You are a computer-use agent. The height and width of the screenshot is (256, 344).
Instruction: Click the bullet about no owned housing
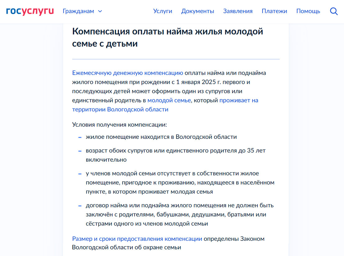(x=180, y=182)
